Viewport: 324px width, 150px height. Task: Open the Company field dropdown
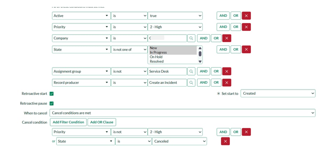[x=81, y=38]
